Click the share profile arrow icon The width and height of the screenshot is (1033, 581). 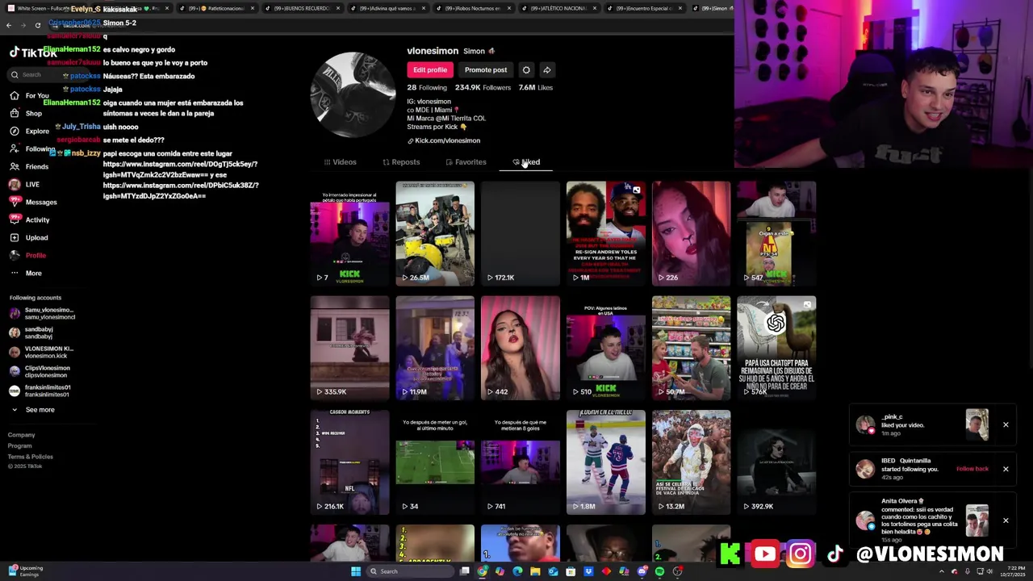point(546,70)
